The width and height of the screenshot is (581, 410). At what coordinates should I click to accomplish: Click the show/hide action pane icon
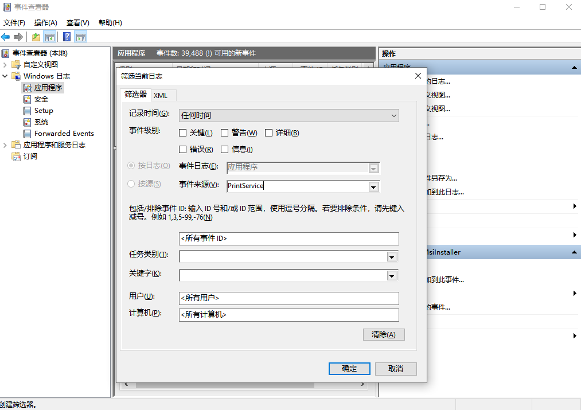click(x=81, y=37)
